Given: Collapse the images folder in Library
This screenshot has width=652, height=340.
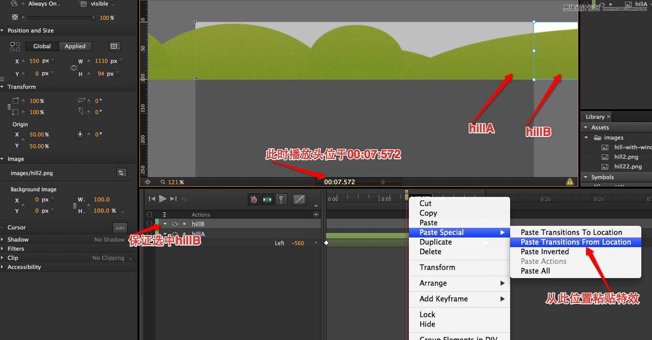Looking at the screenshot, I should [586, 138].
